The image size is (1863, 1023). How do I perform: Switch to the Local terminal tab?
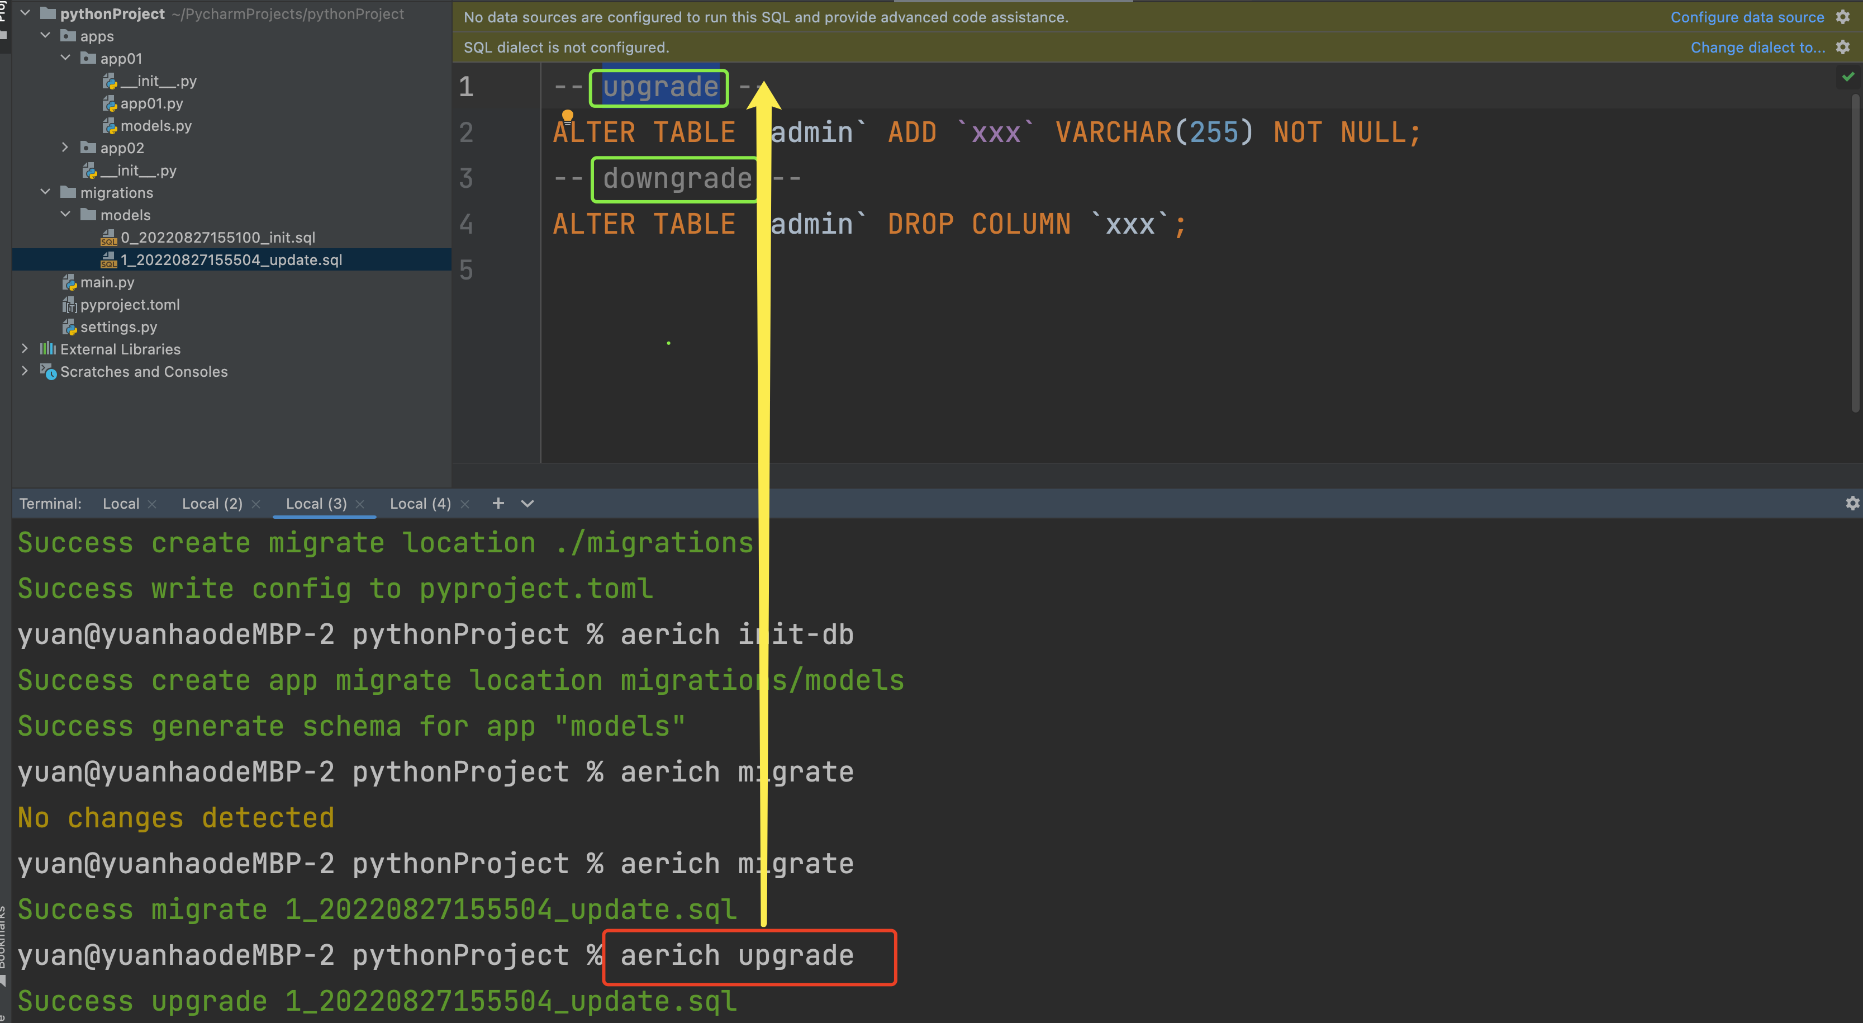[121, 504]
